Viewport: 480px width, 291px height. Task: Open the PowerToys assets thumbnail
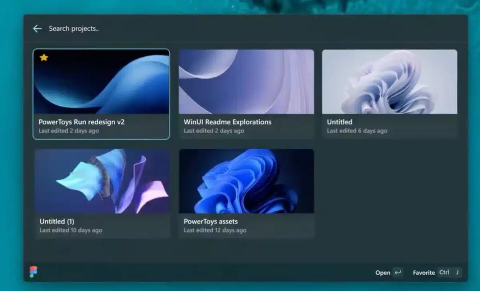[x=246, y=181]
